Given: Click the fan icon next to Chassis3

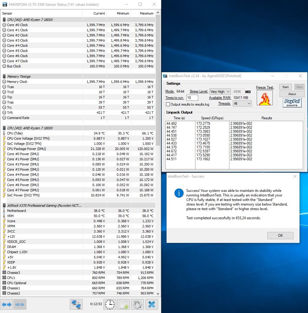Looking at the screenshot, I should [x=4, y=273].
